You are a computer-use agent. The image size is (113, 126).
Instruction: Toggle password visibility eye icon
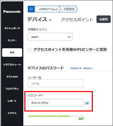coord(87,103)
